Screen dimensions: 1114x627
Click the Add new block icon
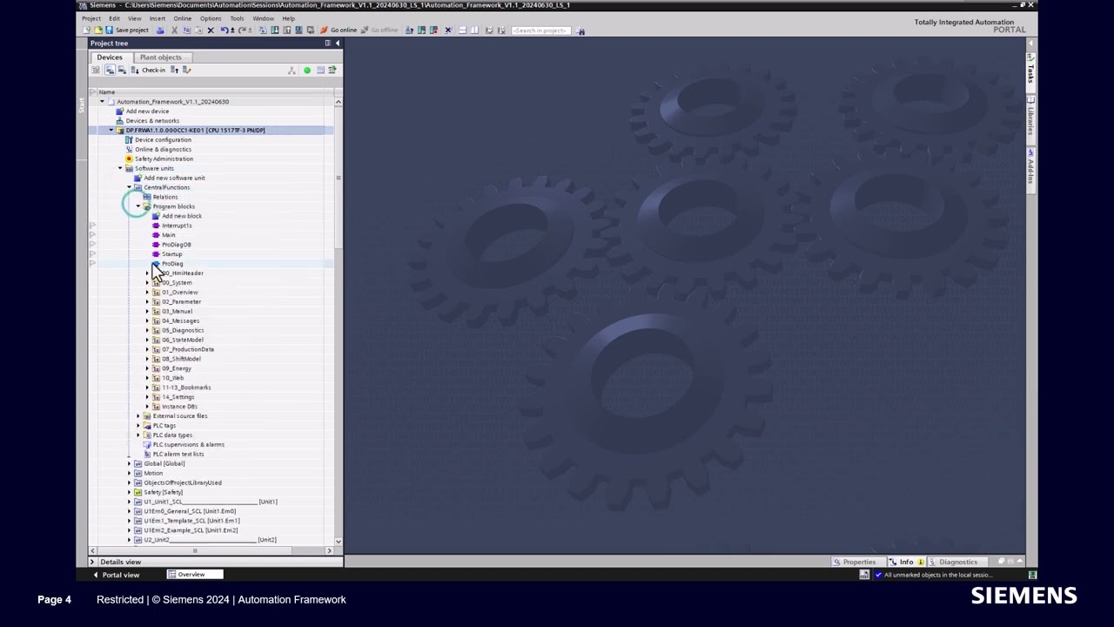pyautogui.click(x=156, y=216)
